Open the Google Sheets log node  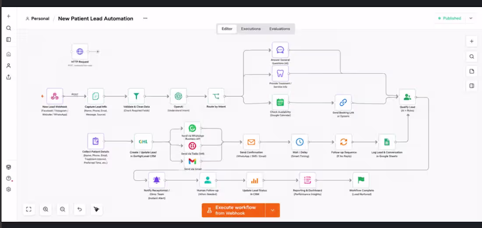387,142
